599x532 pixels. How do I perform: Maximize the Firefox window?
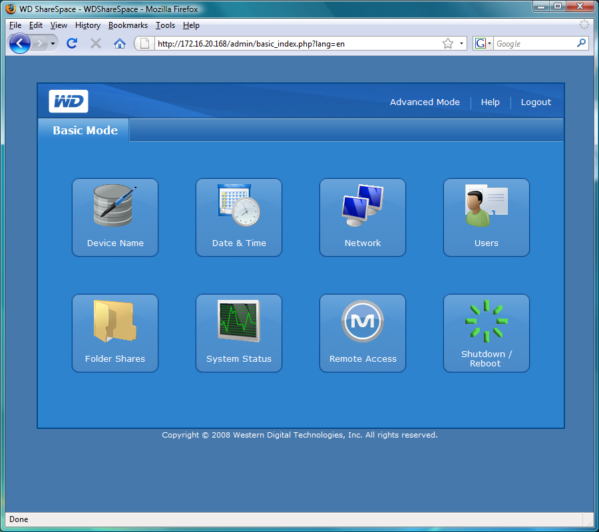(x=558, y=7)
